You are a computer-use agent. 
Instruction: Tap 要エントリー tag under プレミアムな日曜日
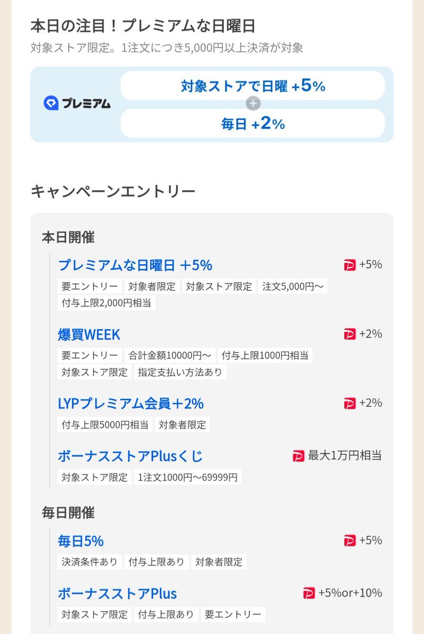pos(90,286)
